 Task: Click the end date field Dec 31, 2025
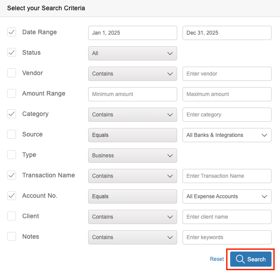pos(227,33)
